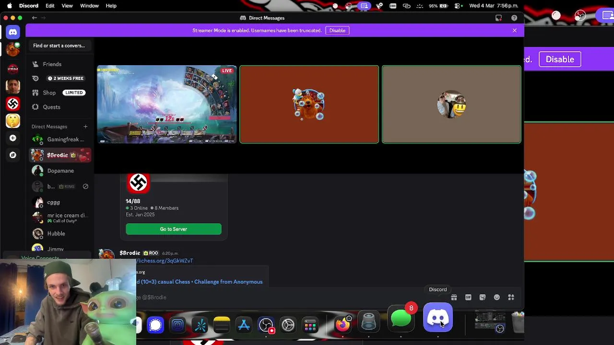Open the apps icon in message bar
Screen dimensions: 614x345
pos(511,297)
